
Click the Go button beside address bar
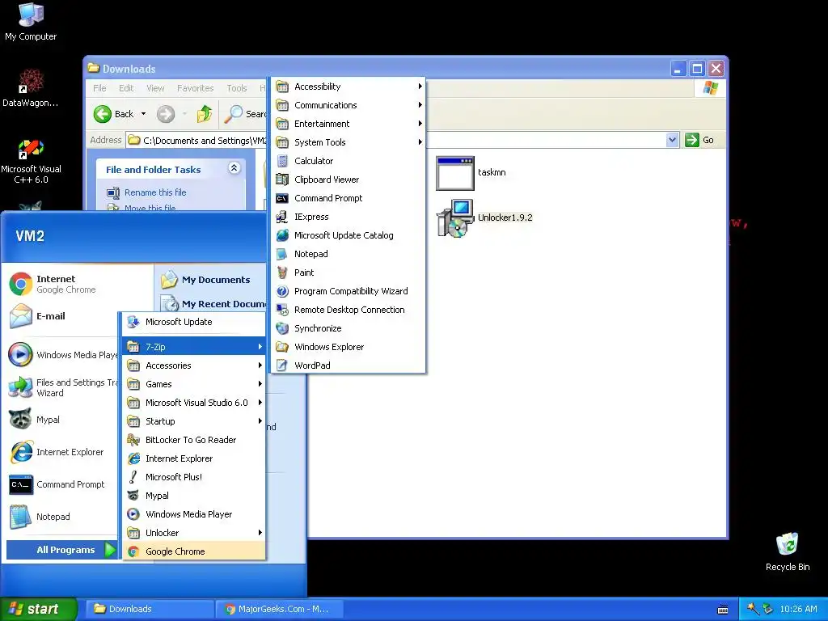(x=699, y=141)
